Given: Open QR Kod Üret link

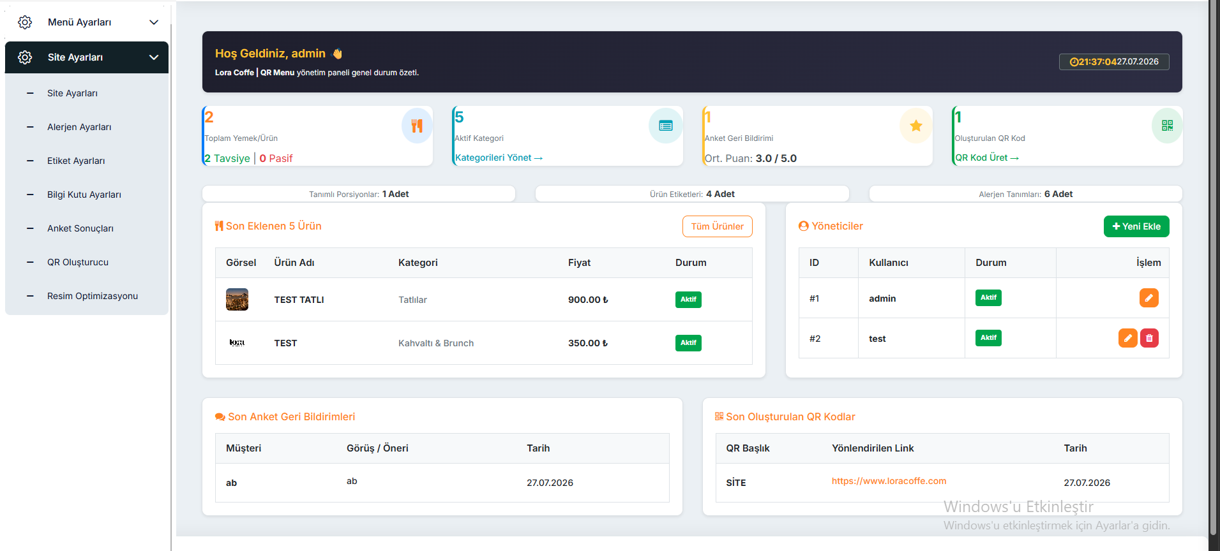Looking at the screenshot, I should [987, 158].
